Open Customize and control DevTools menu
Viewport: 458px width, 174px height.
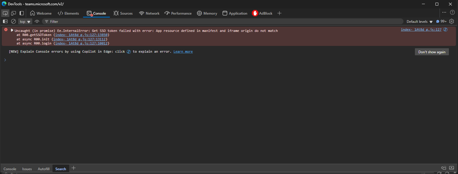pyautogui.click(x=444, y=12)
